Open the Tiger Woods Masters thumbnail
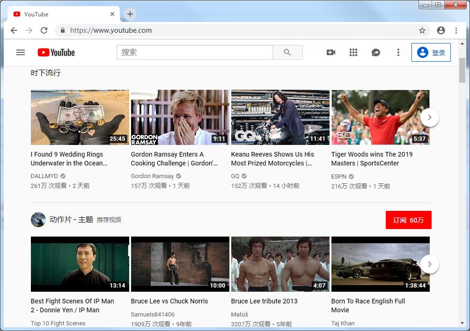Image resolution: width=470 pixels, height=331 pixels. [381, 117]
